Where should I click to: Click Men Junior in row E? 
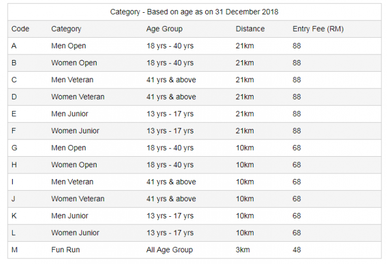point(70,114)
